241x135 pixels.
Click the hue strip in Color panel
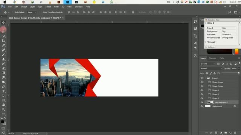pyautogui.click(x=237, y=51)
